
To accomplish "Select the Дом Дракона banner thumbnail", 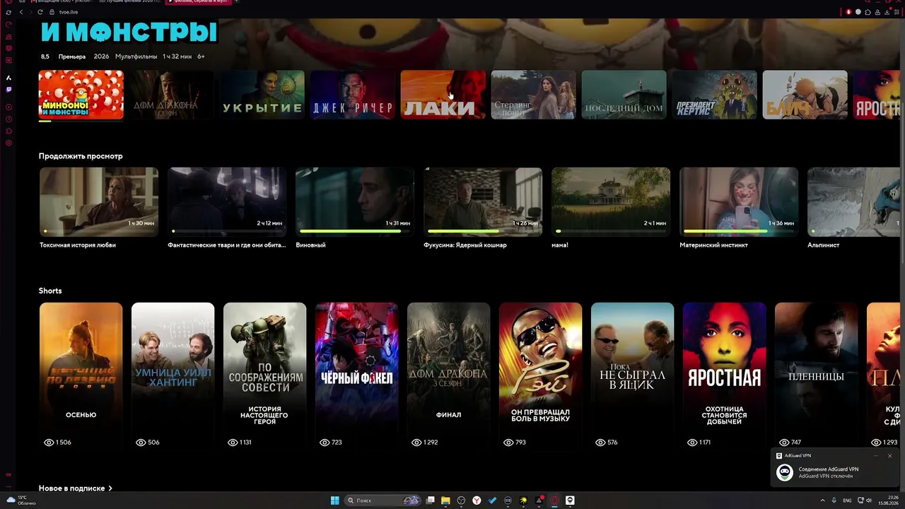I will pyautogui.click(x=171, y=94).
